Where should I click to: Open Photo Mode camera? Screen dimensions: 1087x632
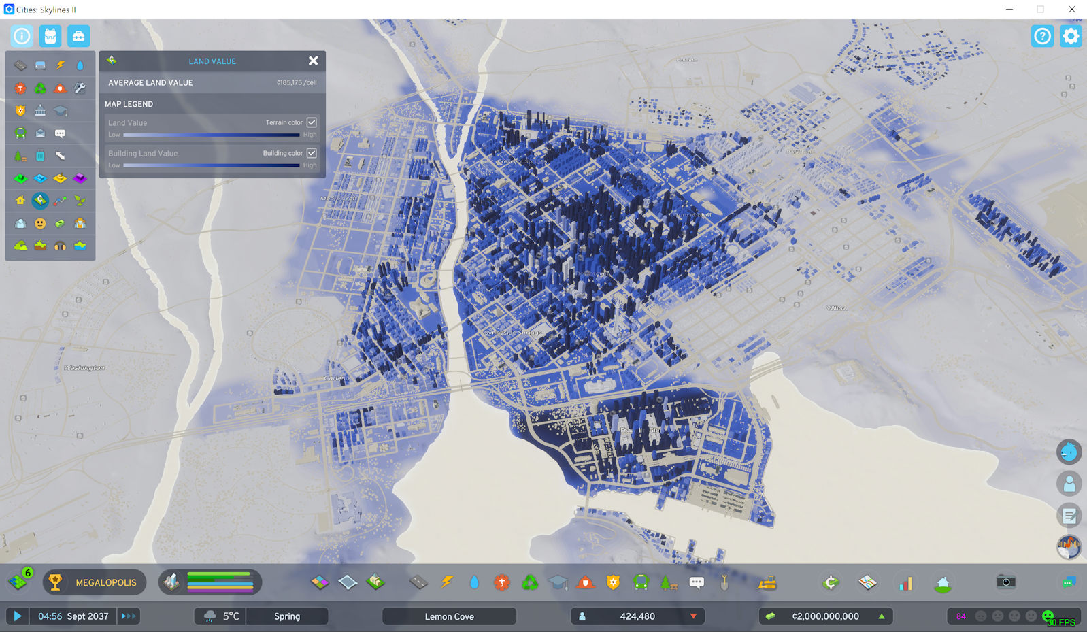[x=1006, y=582]
